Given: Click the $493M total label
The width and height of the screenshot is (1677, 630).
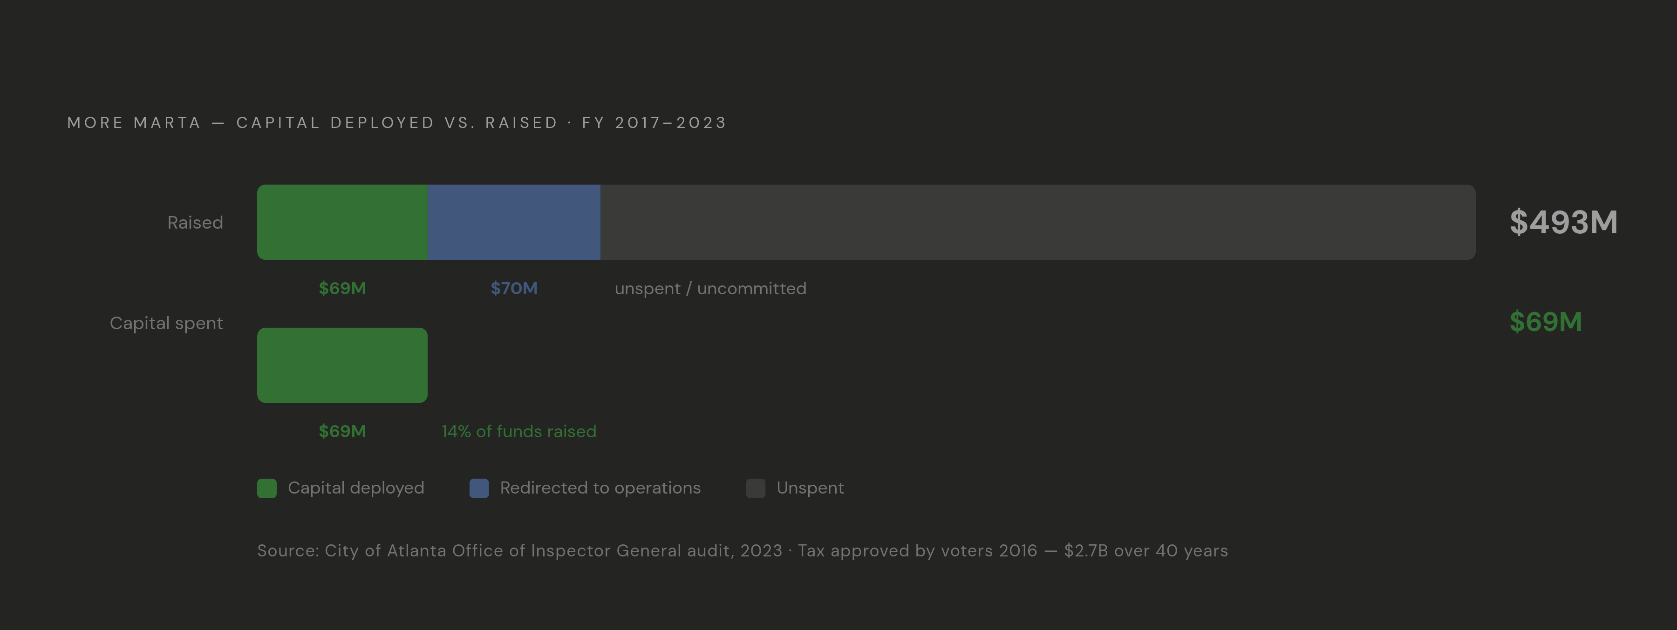Looking at the screenshot, I should click(1564, 222).
